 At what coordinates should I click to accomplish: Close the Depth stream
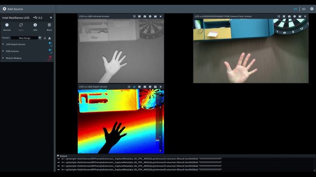[161, 87]
